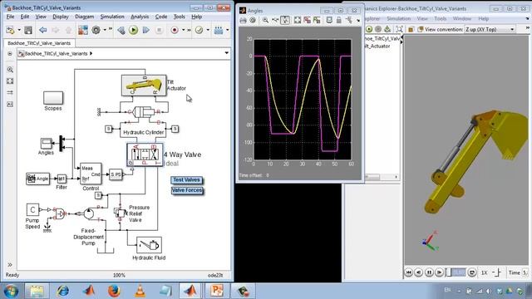Click the animation time slider in Mechanics Explorer

tap(456, 272)
